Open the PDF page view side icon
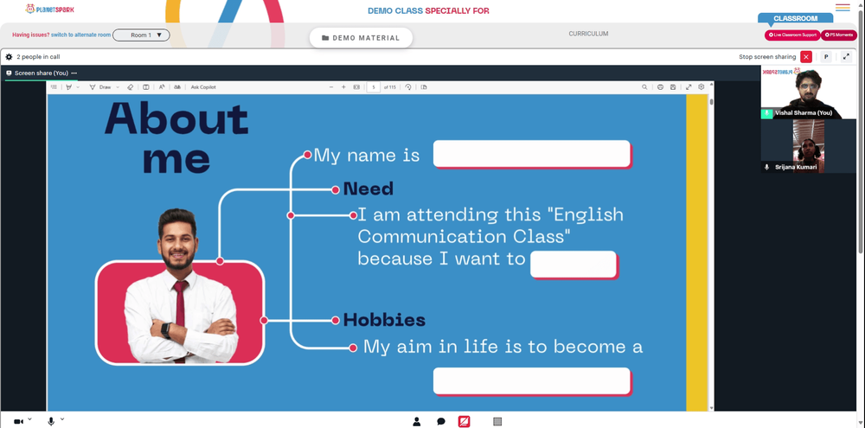The width and height of the screenshot is (865, 428). click(424, 87)
